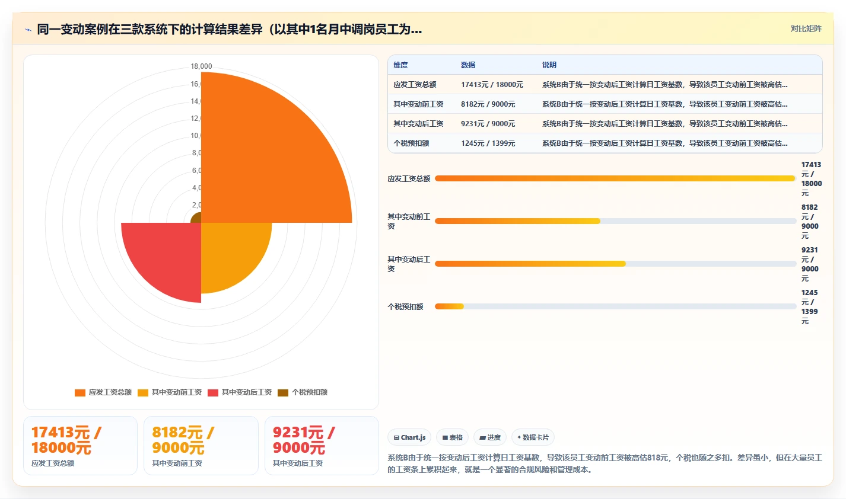Click table value 9231元 / 9000元

pos(488,124)
